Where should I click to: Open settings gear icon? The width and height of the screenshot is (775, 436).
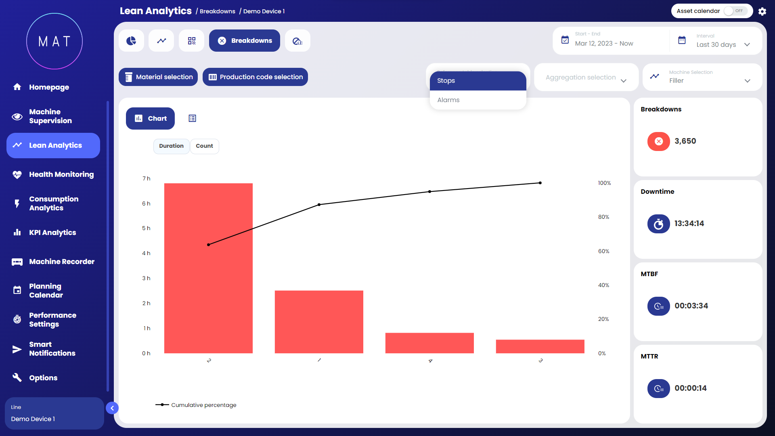tap(762, 11)
